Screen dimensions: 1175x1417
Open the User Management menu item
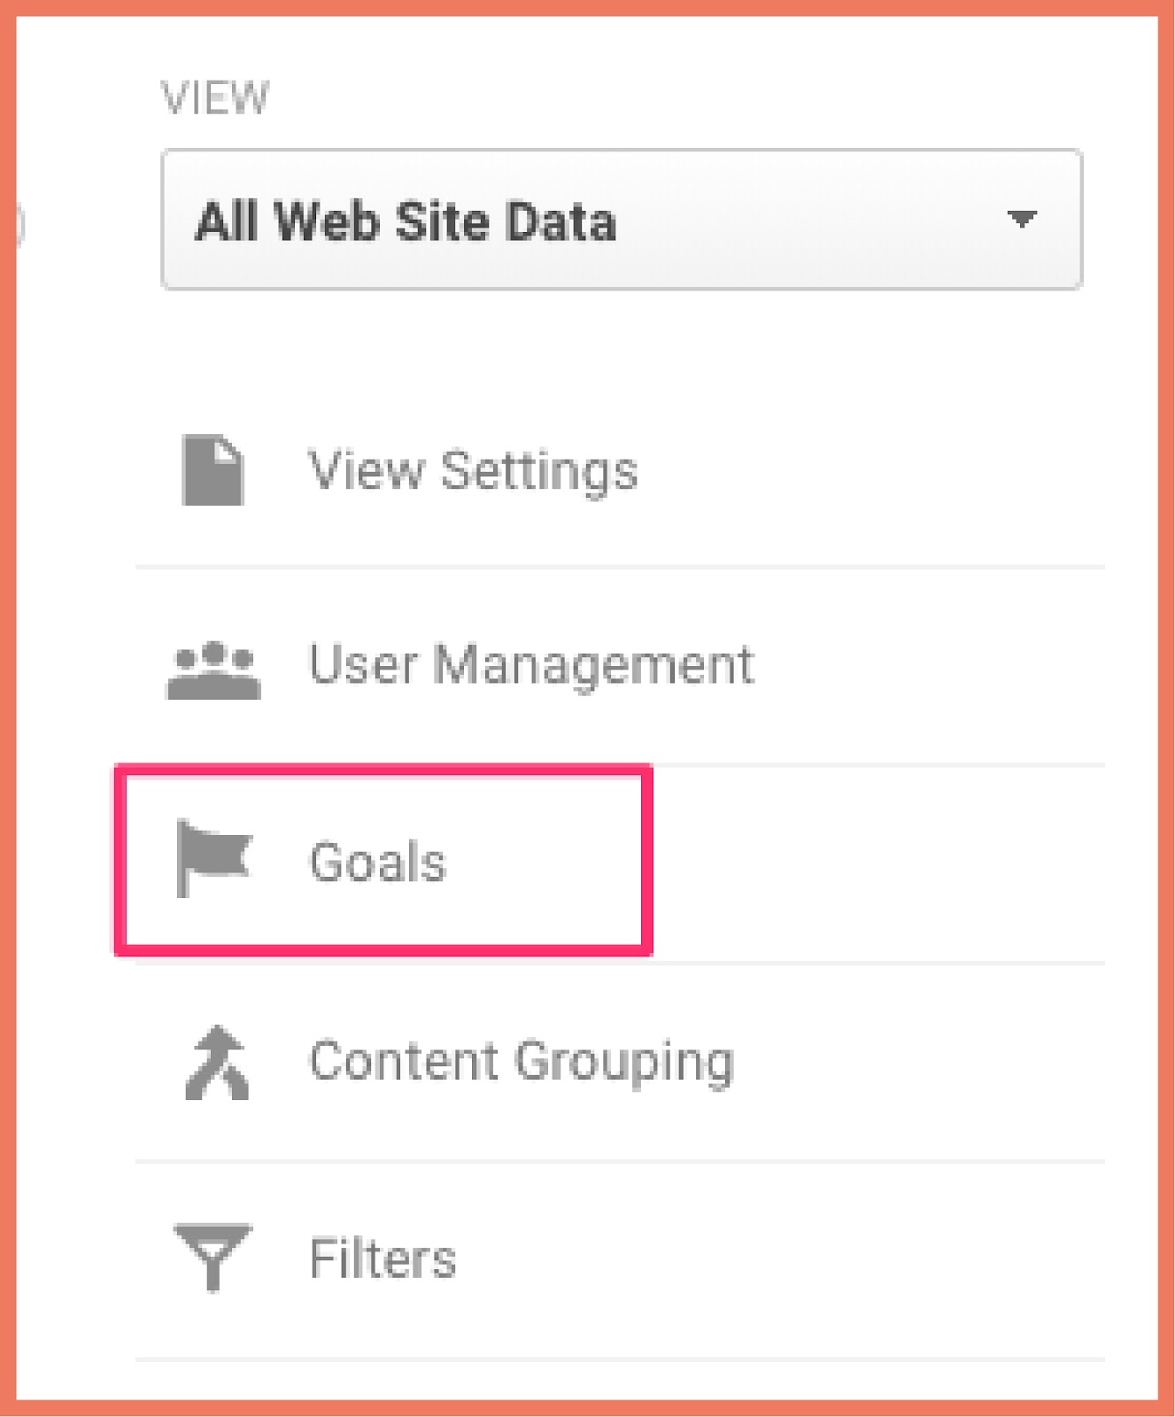pyautogui.click(x=531, y=664)
